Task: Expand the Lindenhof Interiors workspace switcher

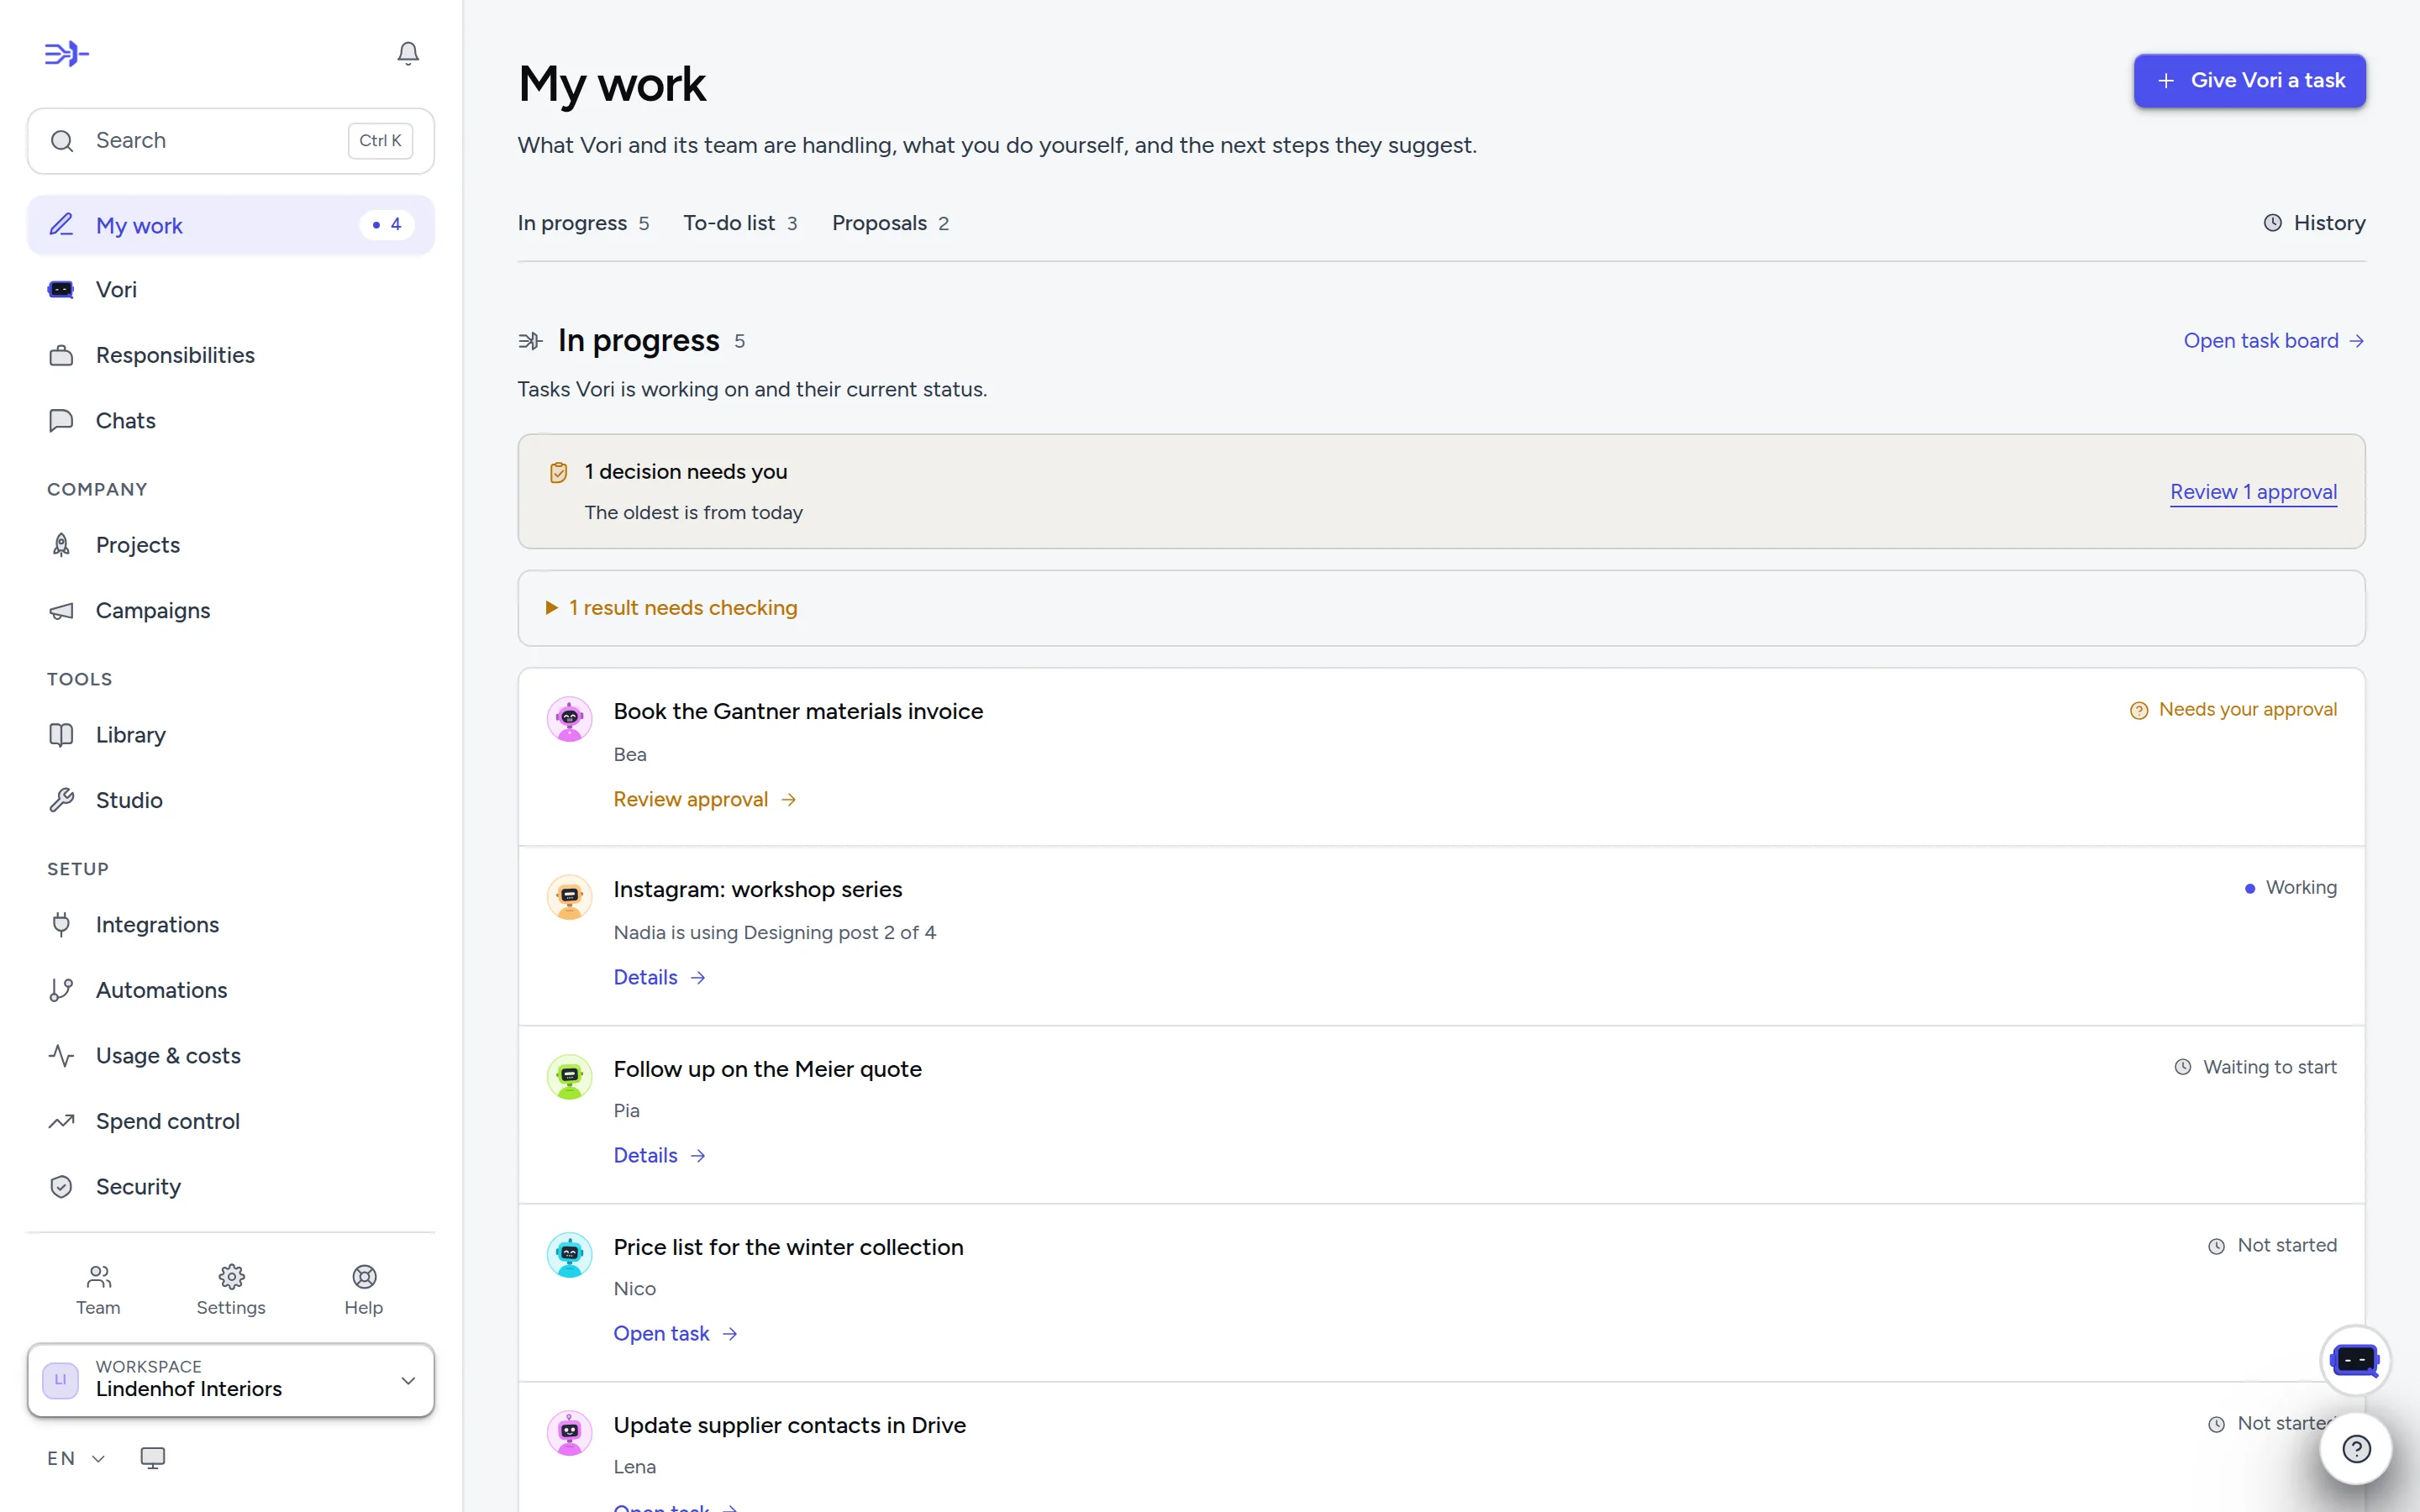Action: (231, 1380)
